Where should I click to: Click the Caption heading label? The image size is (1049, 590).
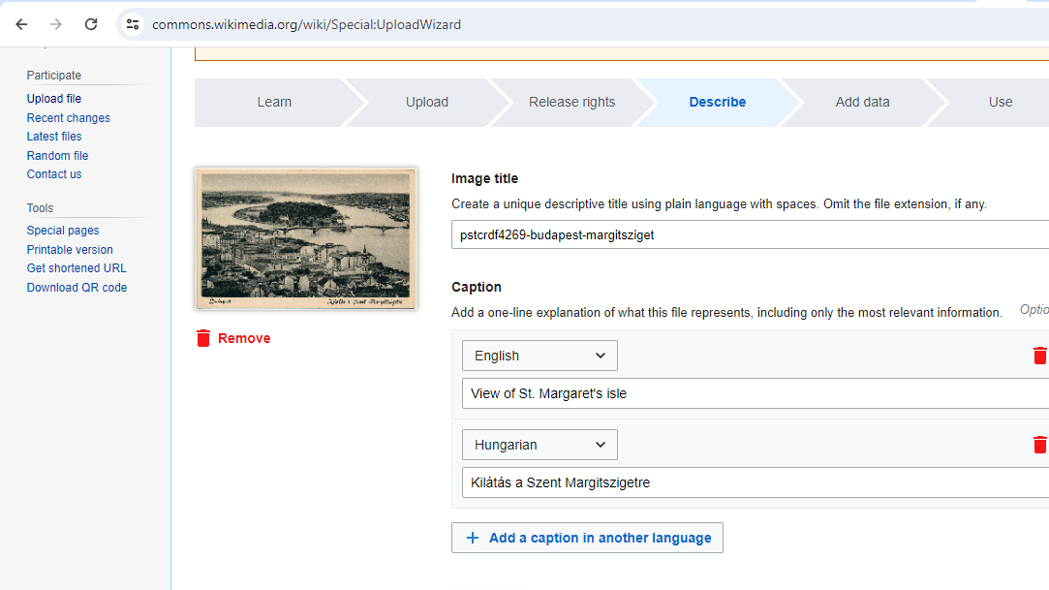[477, 287]
